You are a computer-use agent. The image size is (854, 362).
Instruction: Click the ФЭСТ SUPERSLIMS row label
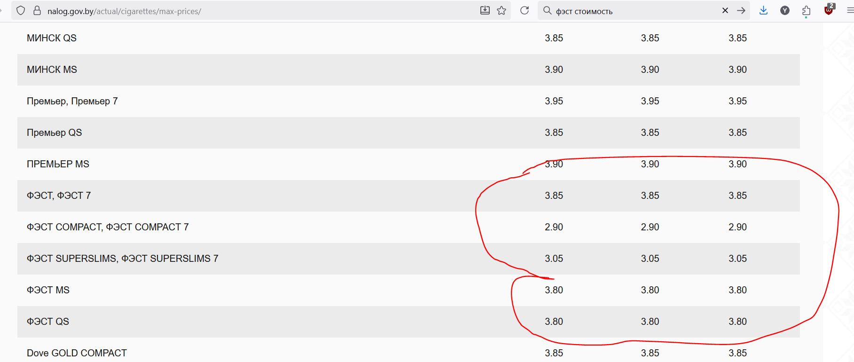[x=122, y=259]
